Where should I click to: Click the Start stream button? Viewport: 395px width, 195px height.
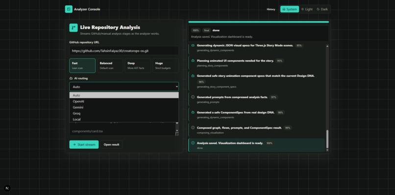coord(84,145)
